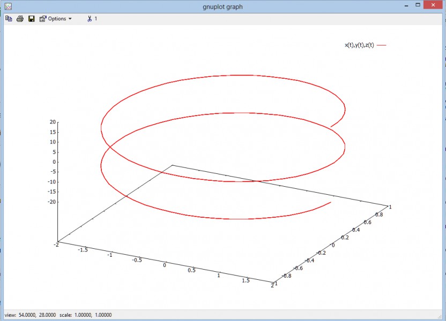
Task: Copy the graph to clipboard
Action: tap(9, 19)
